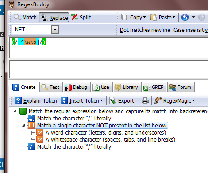Viewport: 208px width, 173px height.
Task: Click the first blue ABC literal icon
Action: [x=31, y=118]
